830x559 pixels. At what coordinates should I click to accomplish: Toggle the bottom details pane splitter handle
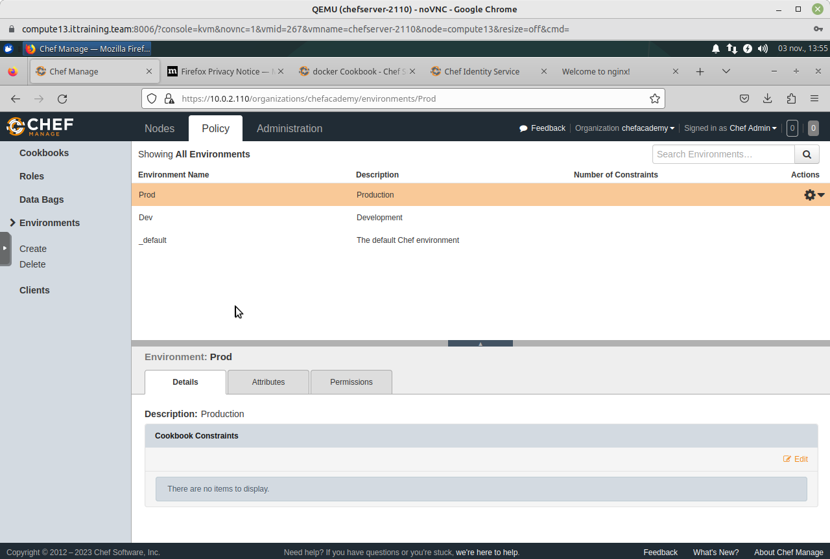(480, 343)
